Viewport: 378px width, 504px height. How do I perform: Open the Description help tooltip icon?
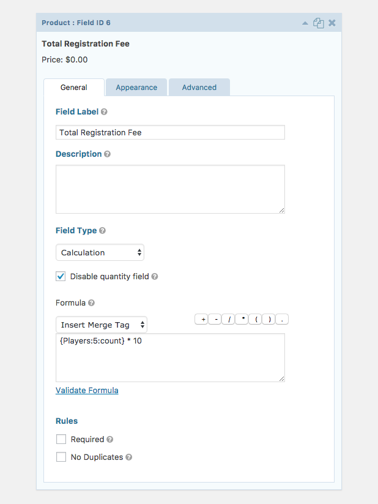tap(107, 154)
